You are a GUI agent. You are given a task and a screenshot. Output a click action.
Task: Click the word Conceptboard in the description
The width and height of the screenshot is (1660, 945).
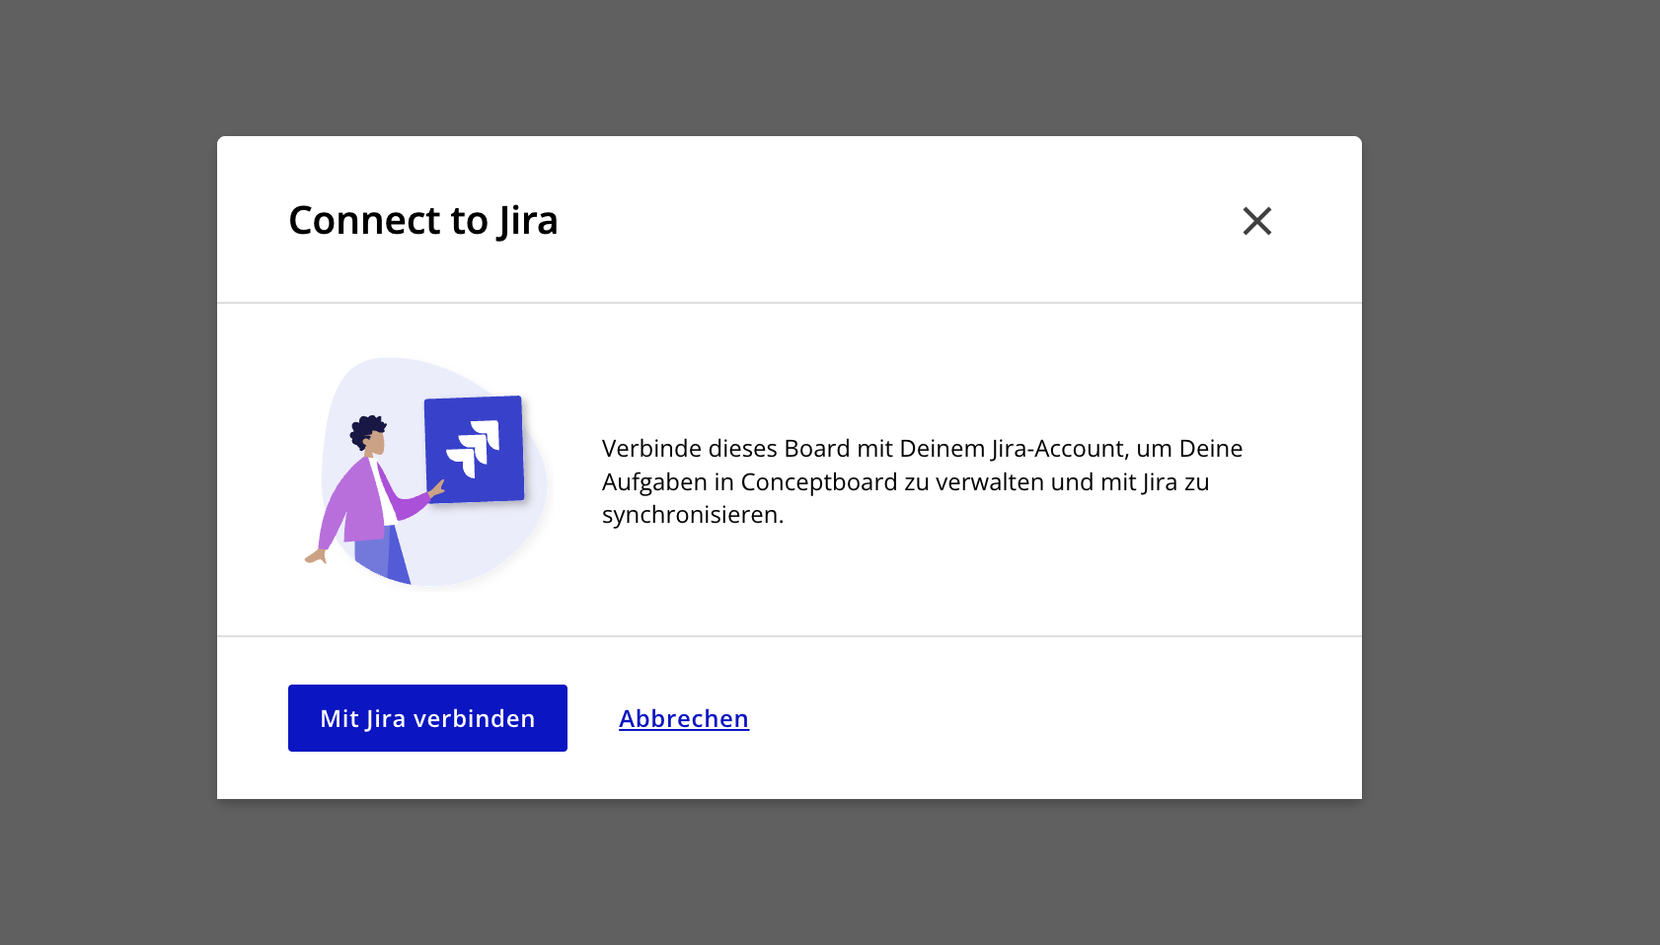[x=819, y=482]
